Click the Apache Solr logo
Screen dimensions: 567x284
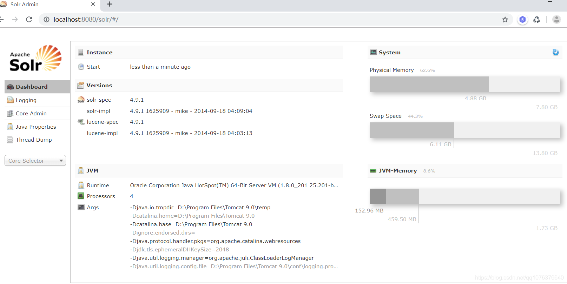pyautogui.click(x=35, y=59)
